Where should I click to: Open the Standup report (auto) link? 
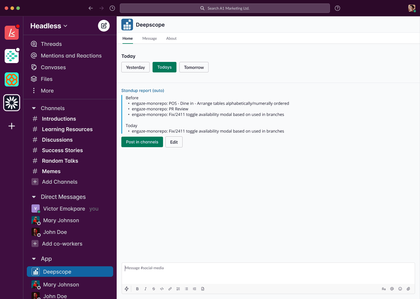pyautogui.click(x=143, y=91)
